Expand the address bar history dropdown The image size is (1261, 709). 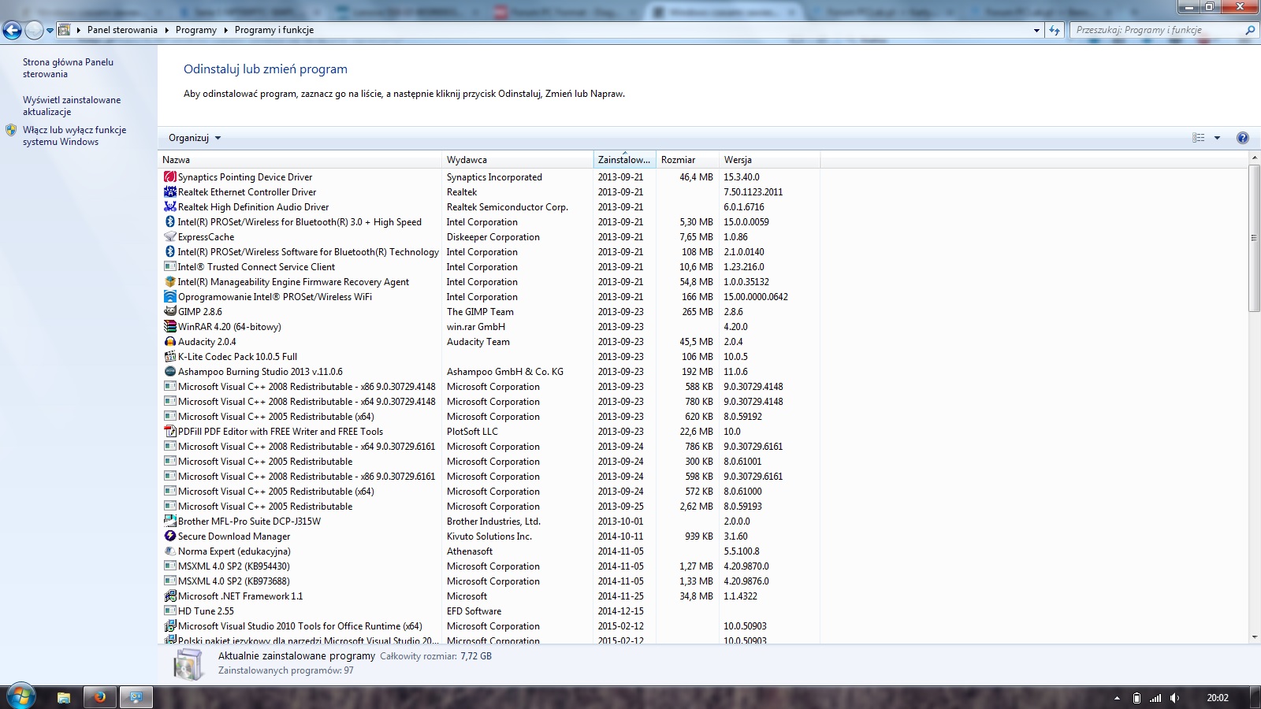[x=1036, y=30]
